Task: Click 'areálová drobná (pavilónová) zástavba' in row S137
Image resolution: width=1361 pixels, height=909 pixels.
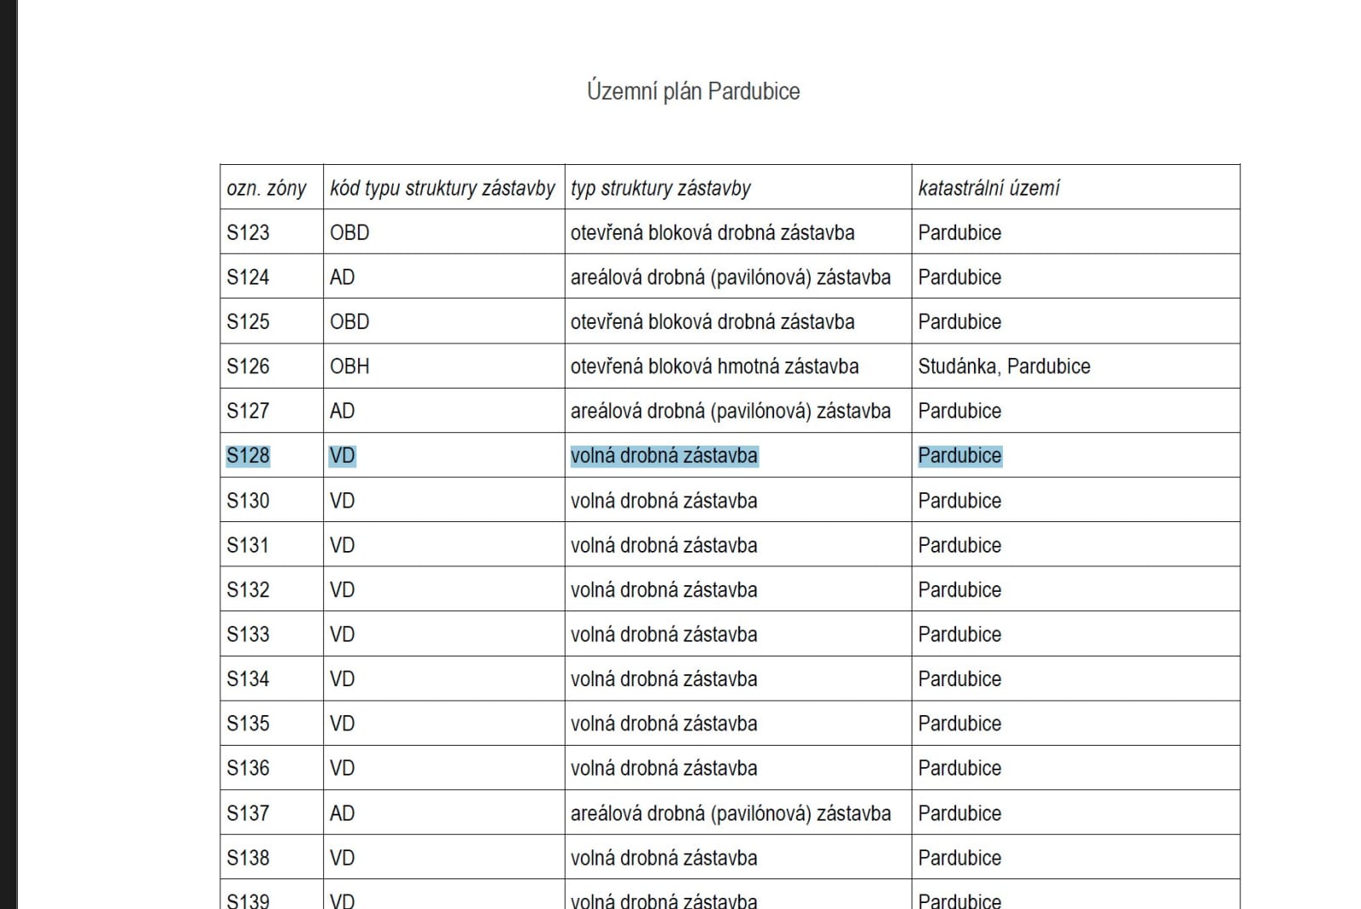Action: pos(731,814)
